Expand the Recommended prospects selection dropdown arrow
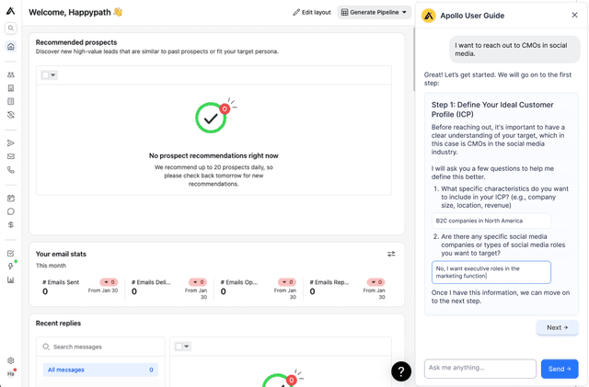 click(53, 75)
